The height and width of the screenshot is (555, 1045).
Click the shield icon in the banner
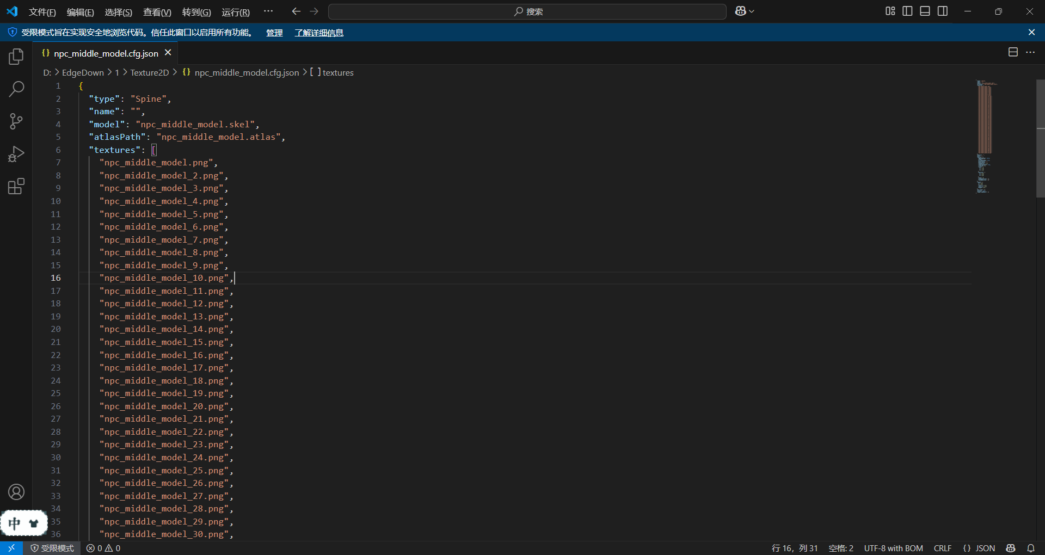(x=13, y=33)
